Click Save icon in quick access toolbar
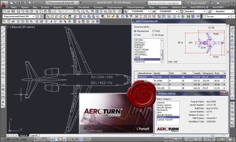The width and height of the screenshot is (236, 142). (20, 3)
